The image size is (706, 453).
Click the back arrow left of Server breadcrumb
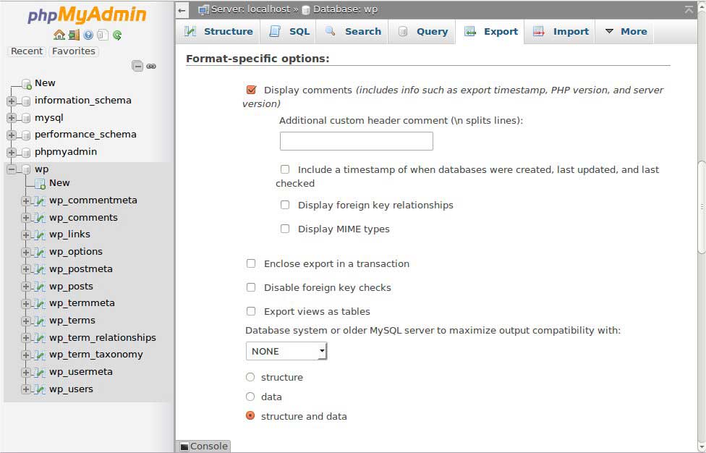182,10
